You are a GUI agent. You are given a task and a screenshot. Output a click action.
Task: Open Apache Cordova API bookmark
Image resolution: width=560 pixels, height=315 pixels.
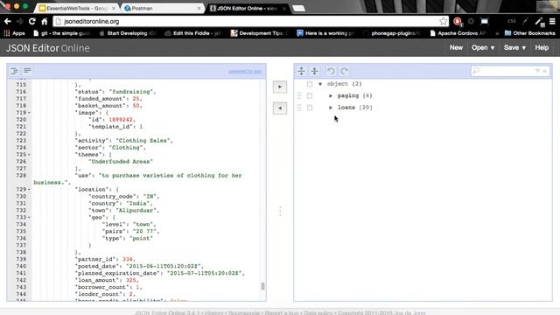(458, 33)
